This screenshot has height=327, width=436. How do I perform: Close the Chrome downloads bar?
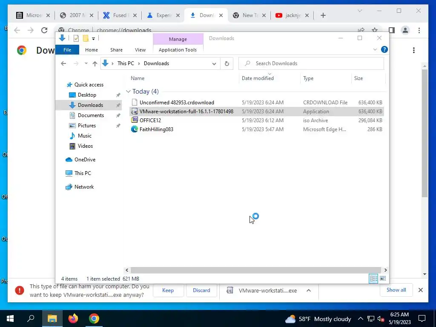(x=421, y=290)
